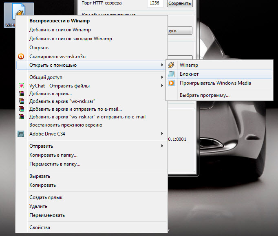
Task: Click the Adobe Drive CS4 icon
Action: pyautogui.click(x=21, y=134)
